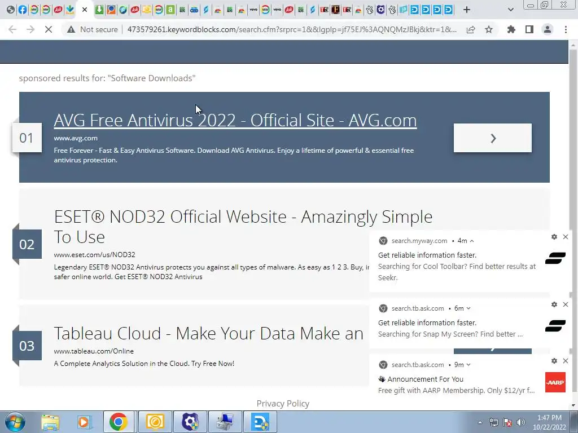578x433 pixels.
Task: Click www.tableau.com/Online URL text
Action: 94,351
